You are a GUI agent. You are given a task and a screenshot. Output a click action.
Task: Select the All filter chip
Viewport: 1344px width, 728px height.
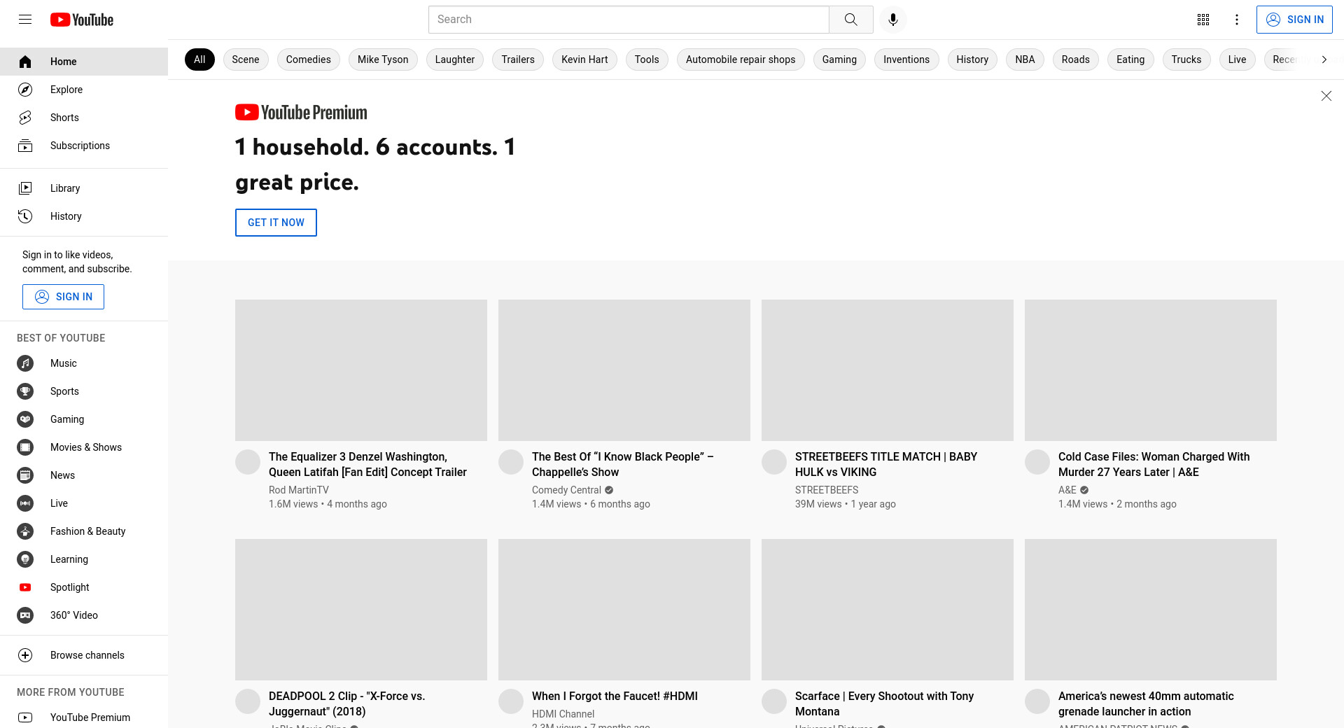pos(199,59)
